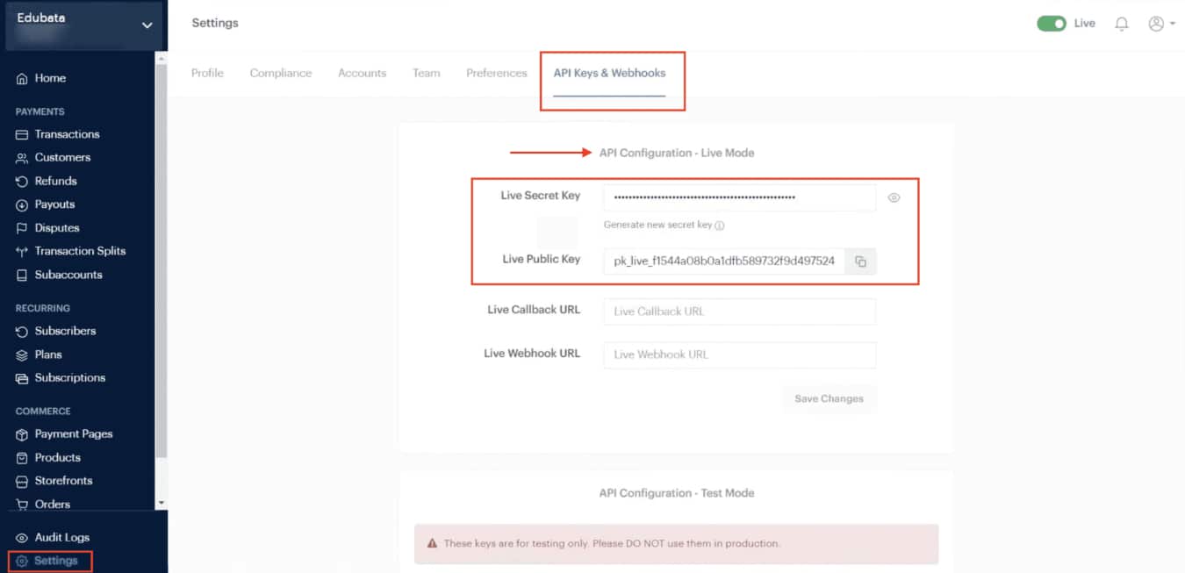Click the Settings gear in sidebar
This screenshot has height=573, width=1185.
pos(23,561)
